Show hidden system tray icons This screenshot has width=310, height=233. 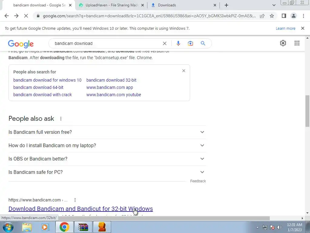(257, 227)
